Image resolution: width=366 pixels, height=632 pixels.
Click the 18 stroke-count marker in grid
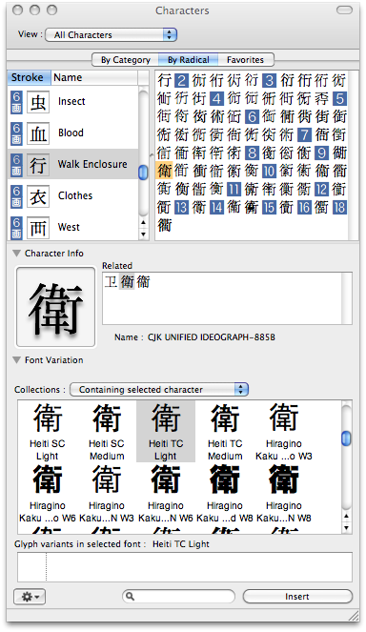(340, 208)
